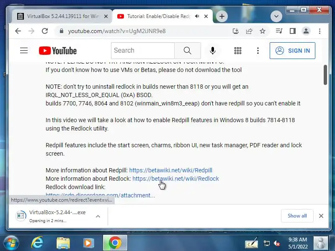This screenshot has height=251, width=335.
Task: Open the media control icon in the toolbar
Action: 279,31
